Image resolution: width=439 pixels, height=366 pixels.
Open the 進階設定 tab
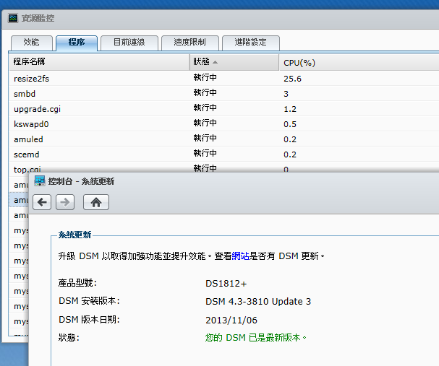251,43
